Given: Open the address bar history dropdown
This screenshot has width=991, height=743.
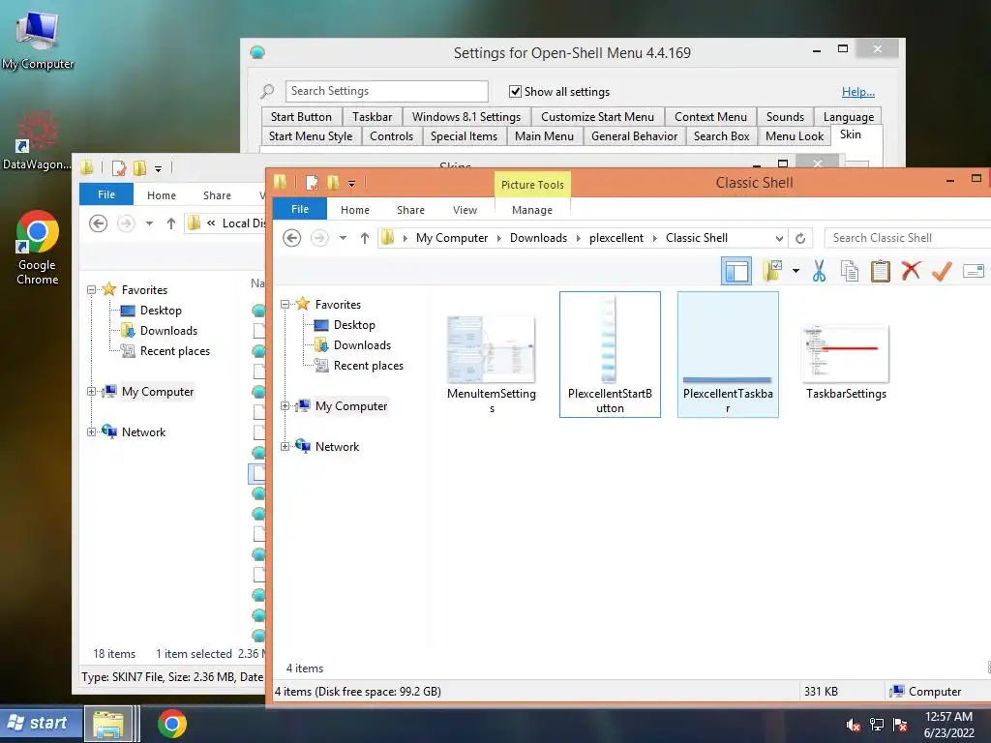Looking at the screenshot, I should [x=779, y=238].
